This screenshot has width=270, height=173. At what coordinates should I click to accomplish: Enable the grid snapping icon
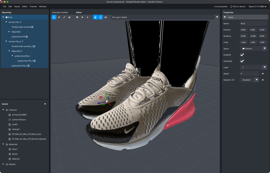click(77, 17)
